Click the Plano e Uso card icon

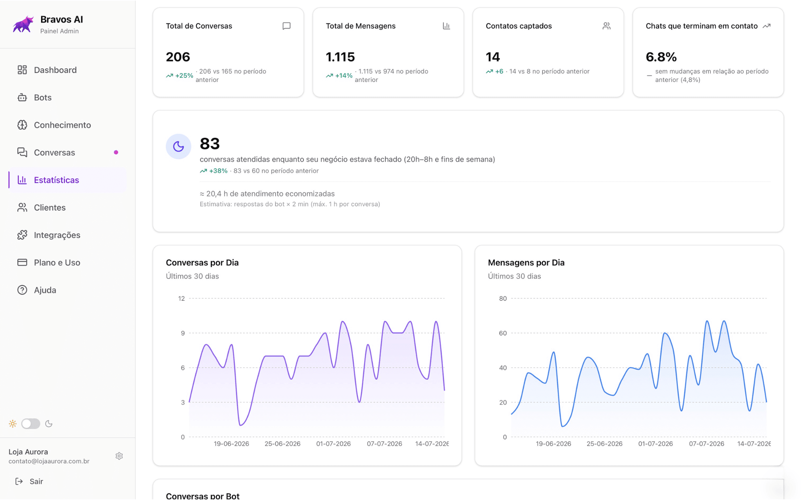point(22,262)
